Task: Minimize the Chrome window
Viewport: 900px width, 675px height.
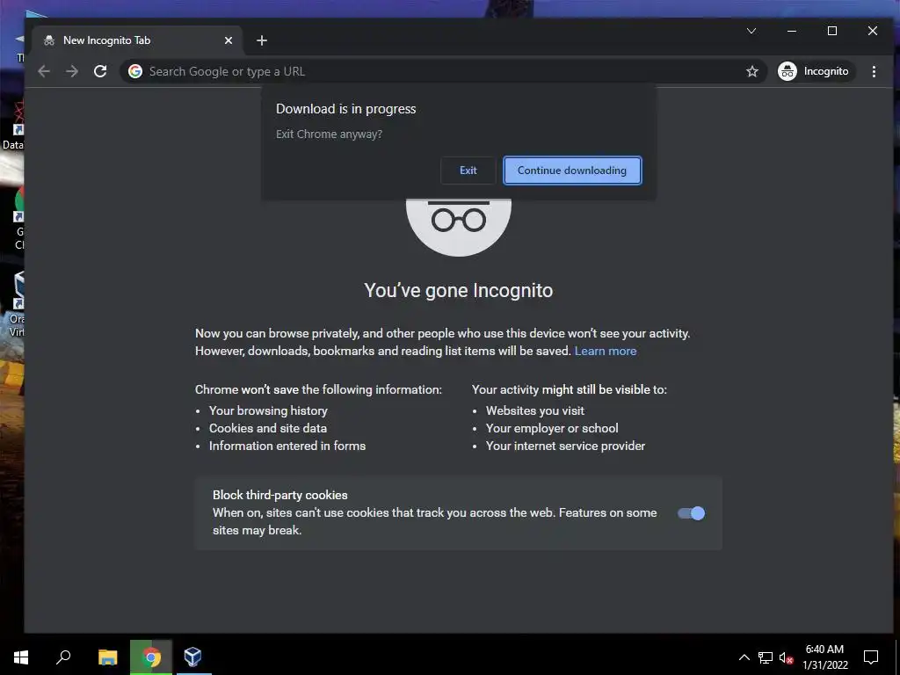Action: tap(792, 31)
